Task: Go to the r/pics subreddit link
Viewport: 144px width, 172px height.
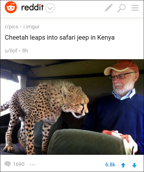Action: tap(11, 27)
